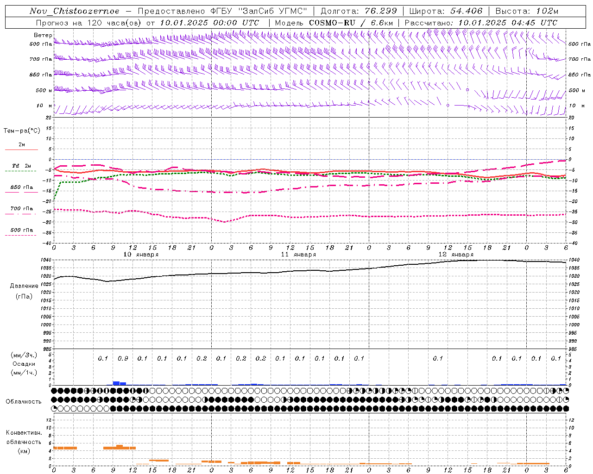Click the Высота 102м header field
The image size is (593, 474).
pyautogui.click(x=527, y=11)
